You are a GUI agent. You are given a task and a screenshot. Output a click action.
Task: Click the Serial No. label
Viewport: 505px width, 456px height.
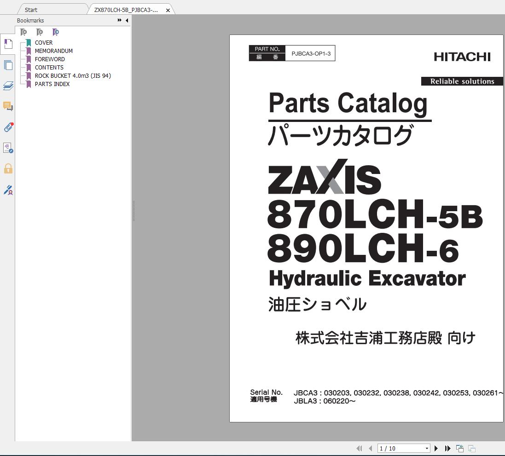[266, 392]
